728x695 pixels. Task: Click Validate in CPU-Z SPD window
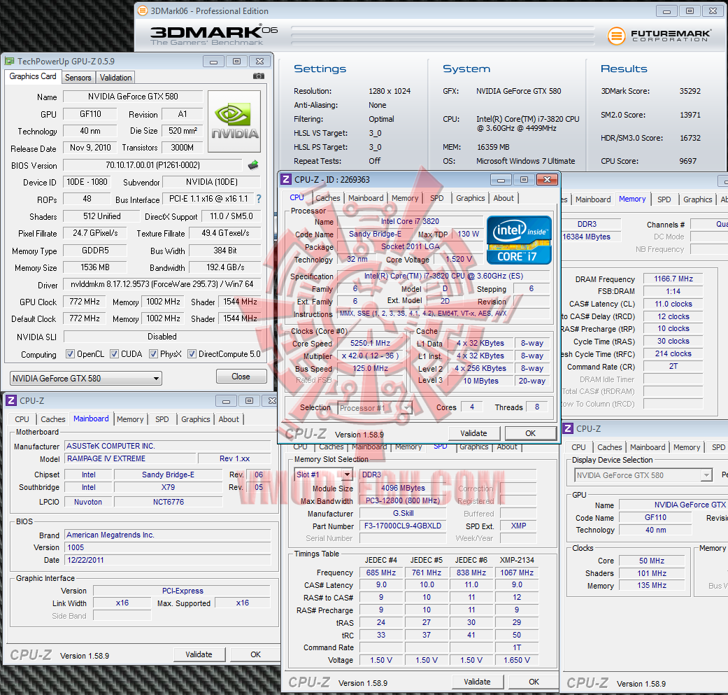(477, 682)
